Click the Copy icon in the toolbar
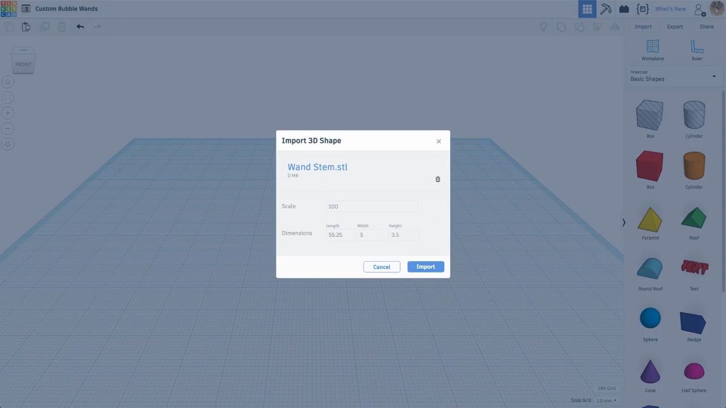The width and height of the screenshot is (726, 408). pos(9,27)
